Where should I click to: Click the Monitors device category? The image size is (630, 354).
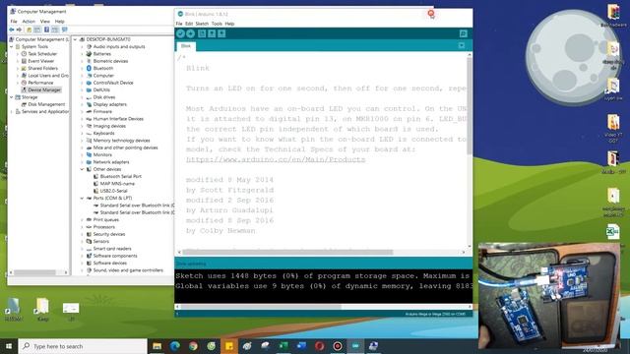pyautogui.click(x=102, y=155)
